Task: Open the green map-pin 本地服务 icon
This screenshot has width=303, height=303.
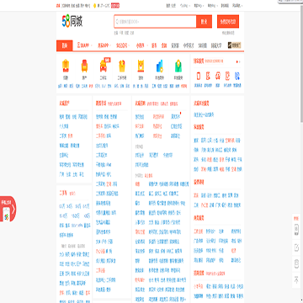Action: (x=178, y=66)
